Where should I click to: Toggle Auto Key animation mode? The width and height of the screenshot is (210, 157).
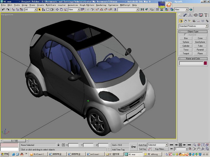(142, 145)
